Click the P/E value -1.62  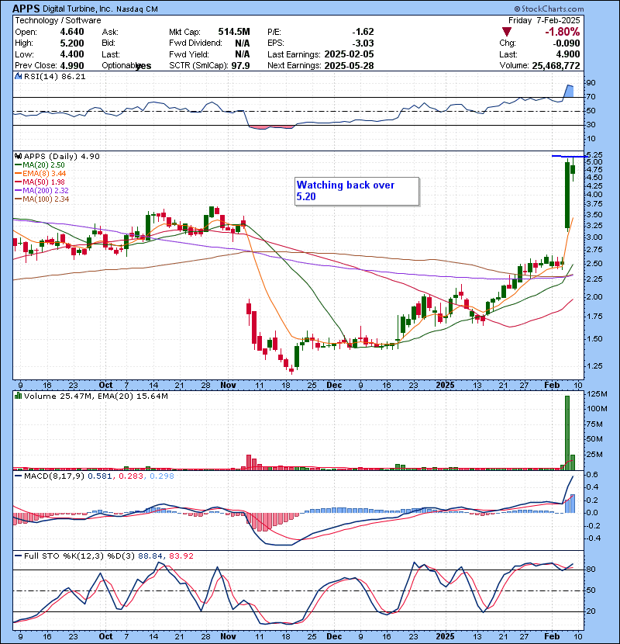coord(363,32)
